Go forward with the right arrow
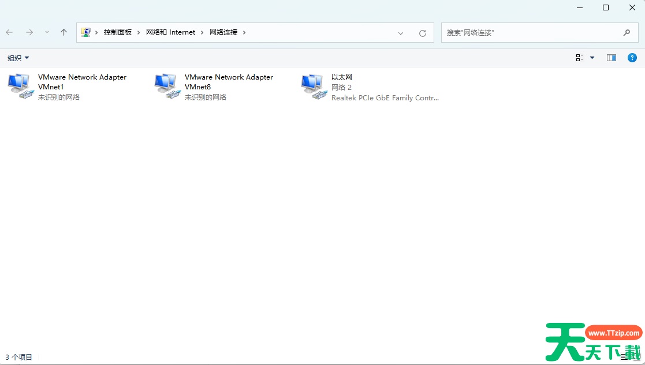Image resolution: width=645 pixels, height=365 pixels. (29, 32)
